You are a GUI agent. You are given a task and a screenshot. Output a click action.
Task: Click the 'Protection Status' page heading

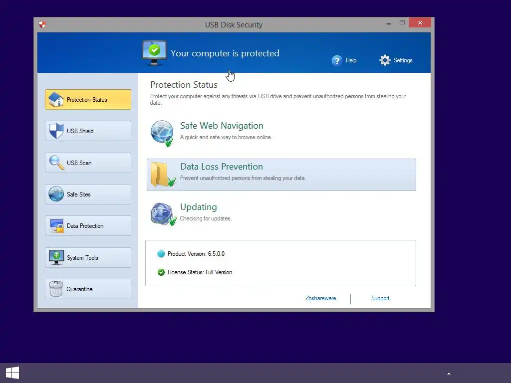(184, 85)
